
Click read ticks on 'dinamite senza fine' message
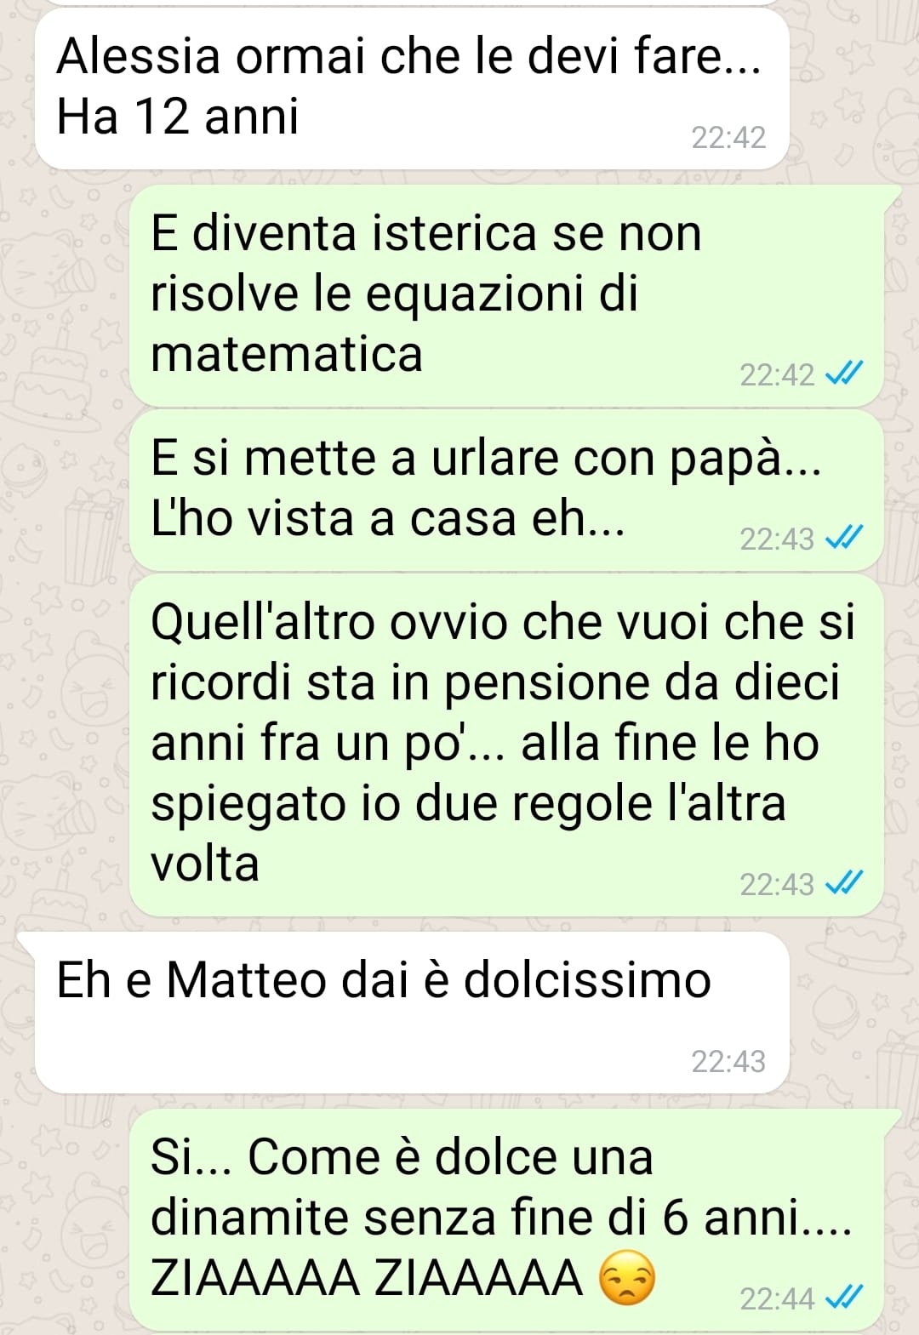(845, 1298)
